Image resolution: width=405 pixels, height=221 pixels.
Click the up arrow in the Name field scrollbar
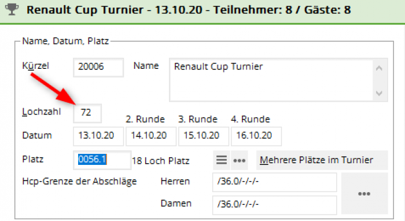379,68
